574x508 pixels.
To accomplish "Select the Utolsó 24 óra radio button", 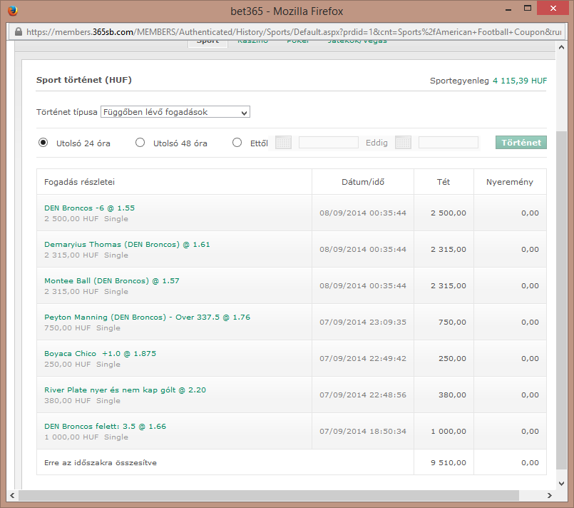I will pos(43,142).
